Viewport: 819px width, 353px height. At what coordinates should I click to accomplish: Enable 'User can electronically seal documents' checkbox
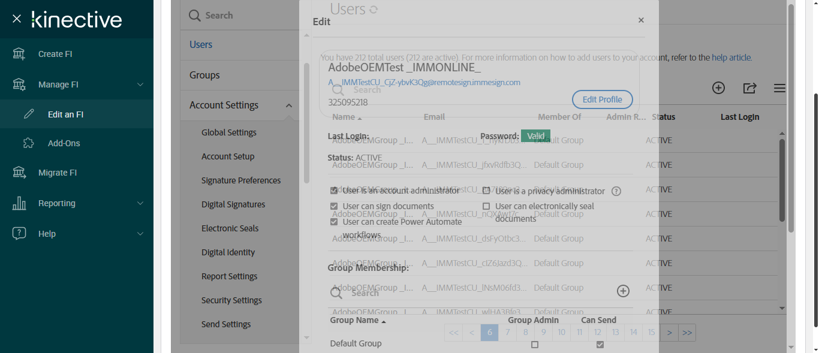(486, 206)
